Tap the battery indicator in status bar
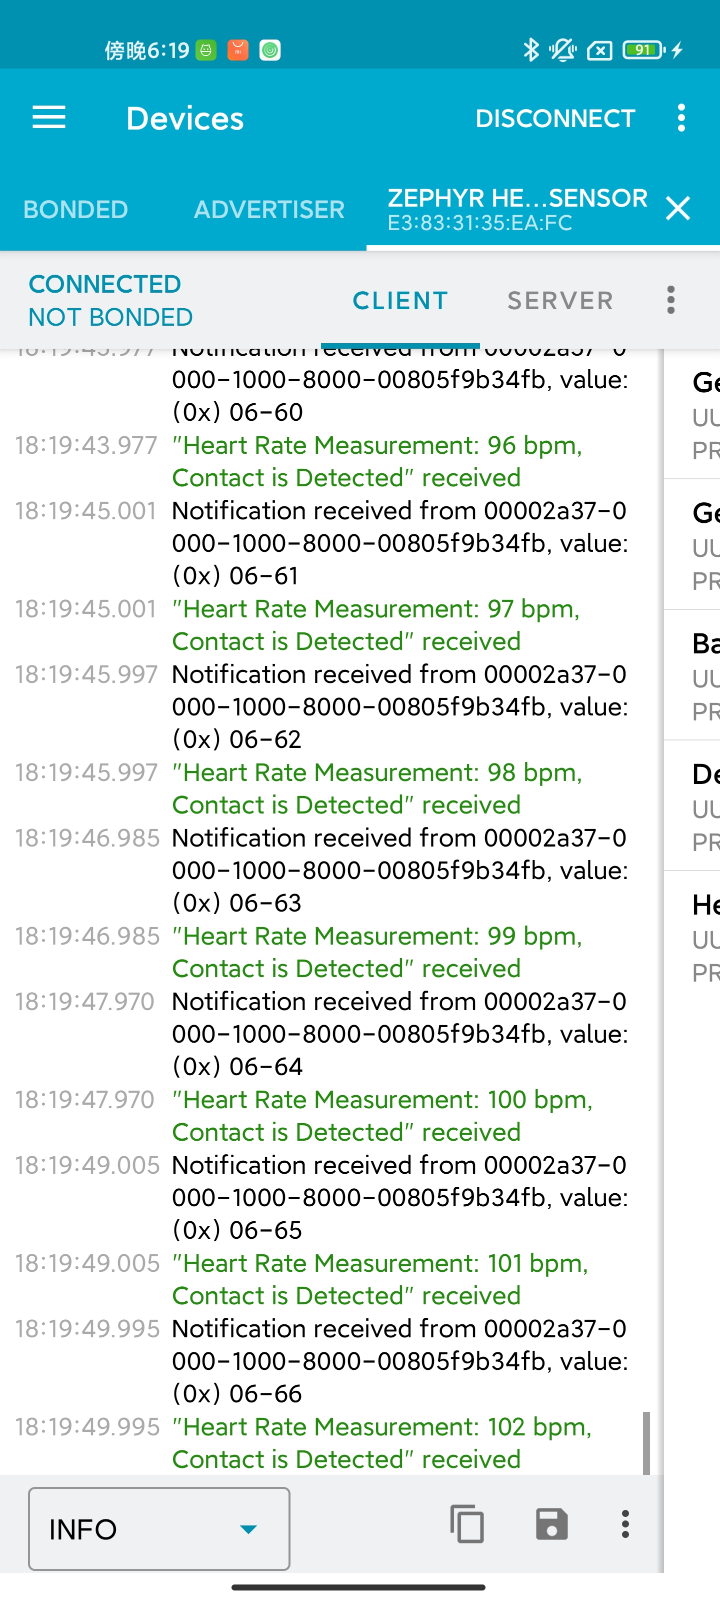720x1601 pixels. (x=644, y=50)
